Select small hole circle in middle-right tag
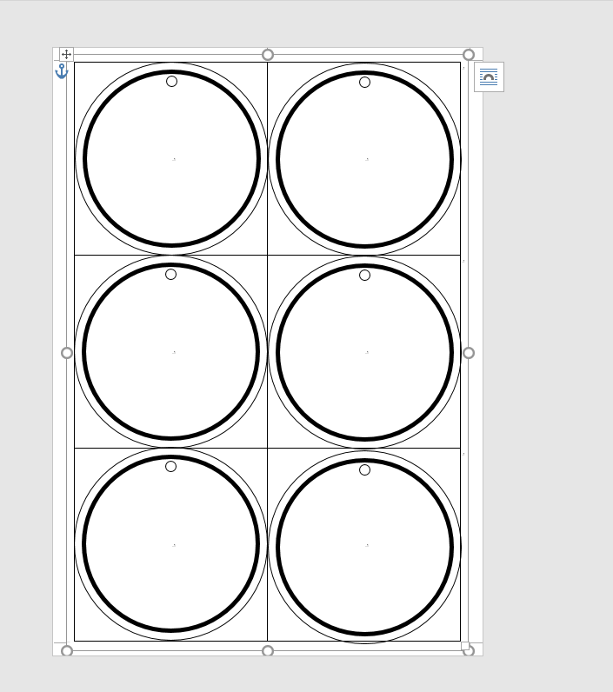The height and width of the screenshot is (692, 613). (364, 276)
